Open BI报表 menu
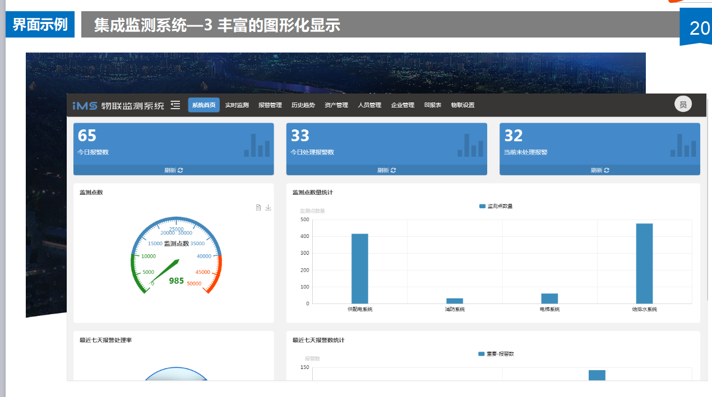The height and width of the screenshot is (397, 712). pos(432,105)
